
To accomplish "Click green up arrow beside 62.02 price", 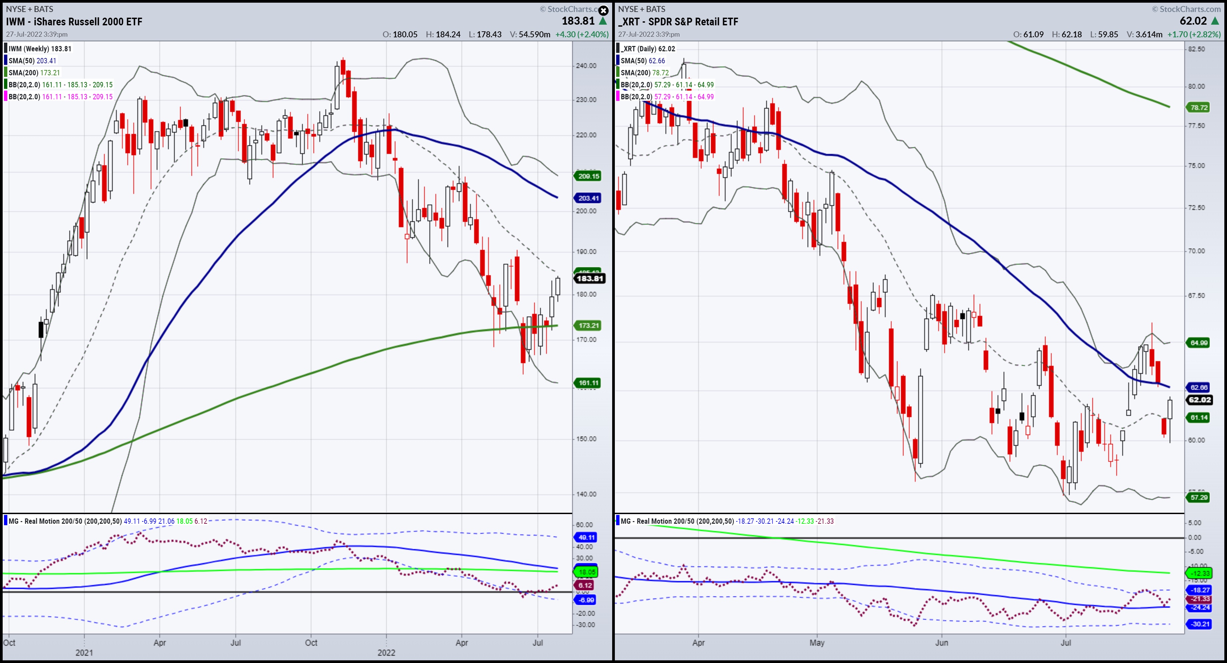I will [x=1215, y=21].
